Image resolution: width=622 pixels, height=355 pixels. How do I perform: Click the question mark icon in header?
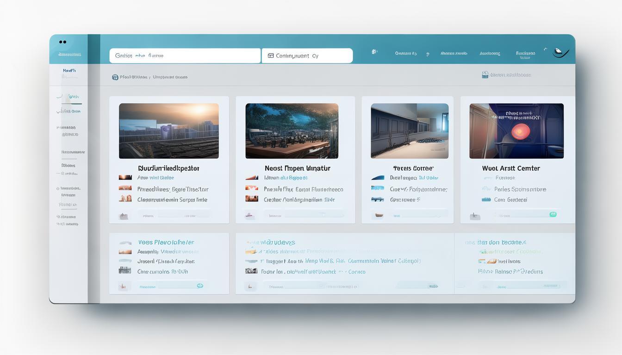[x=427, y=54]
